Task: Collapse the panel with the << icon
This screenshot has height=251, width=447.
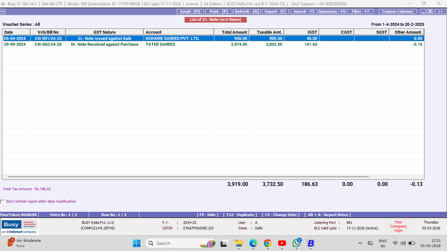Action: 440,11
